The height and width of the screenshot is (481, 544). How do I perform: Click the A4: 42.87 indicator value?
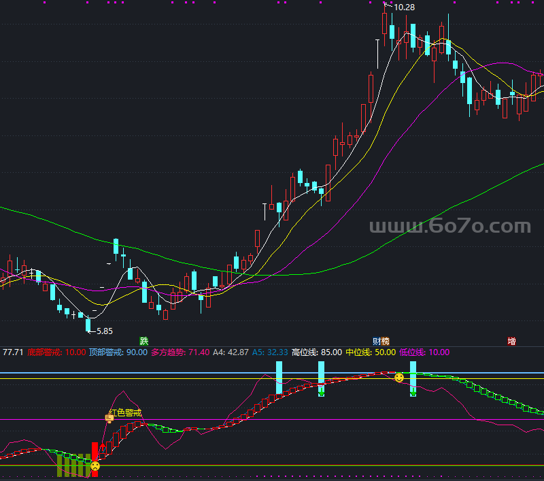click(231, 352)
